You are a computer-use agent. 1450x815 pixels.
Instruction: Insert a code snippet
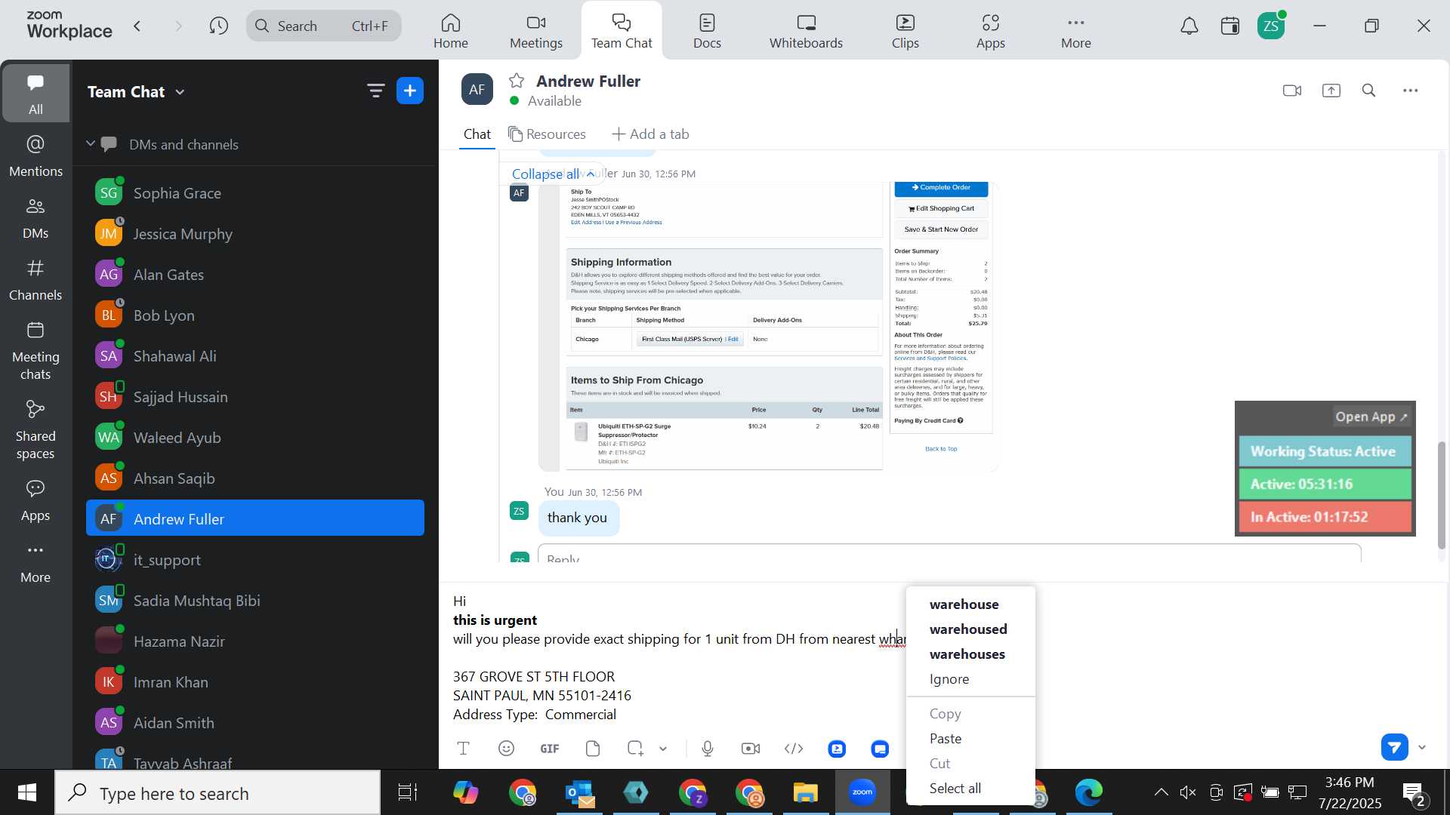(794, 749)
